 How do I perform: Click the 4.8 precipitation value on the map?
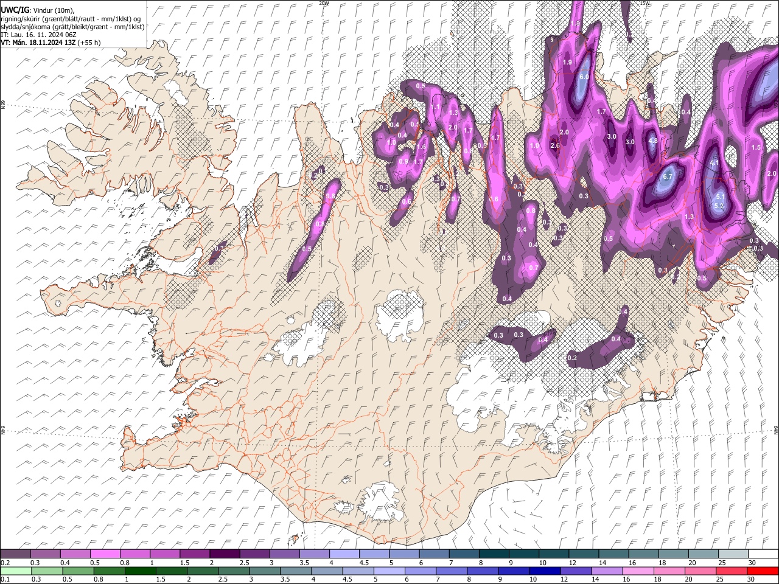click(x=653, y=141)
